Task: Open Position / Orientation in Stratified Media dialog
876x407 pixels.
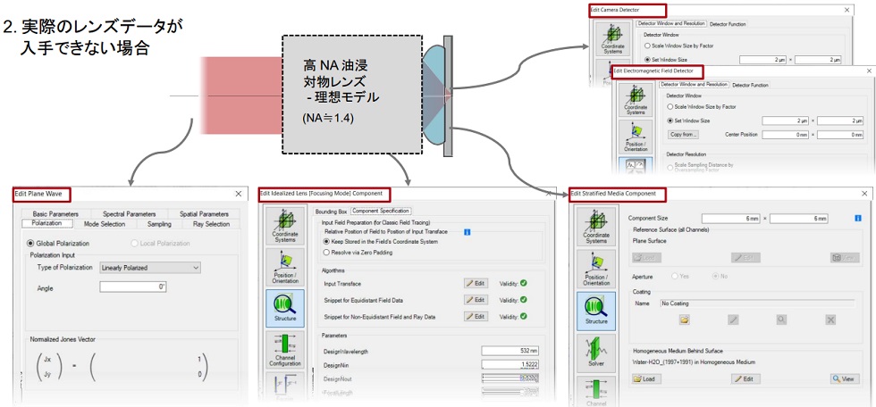Action: (596, 270)
